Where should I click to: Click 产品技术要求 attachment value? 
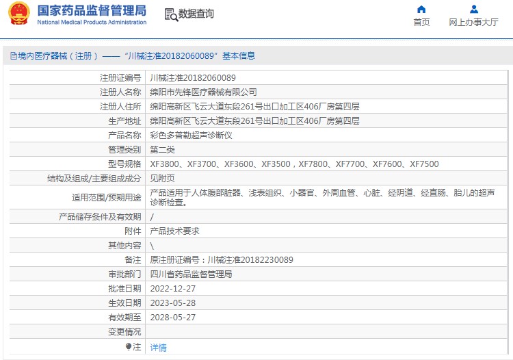174,231
